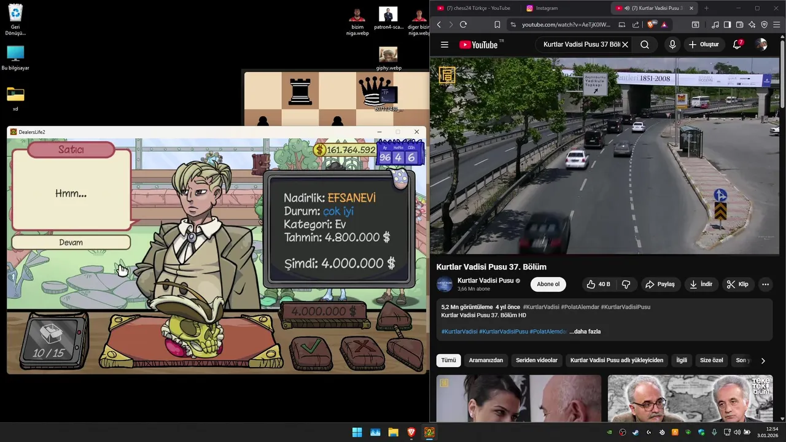The image size is (786, 442).
Task: Click the 4.000.000 $ price offer plaque
Action: tap(324, 312)
